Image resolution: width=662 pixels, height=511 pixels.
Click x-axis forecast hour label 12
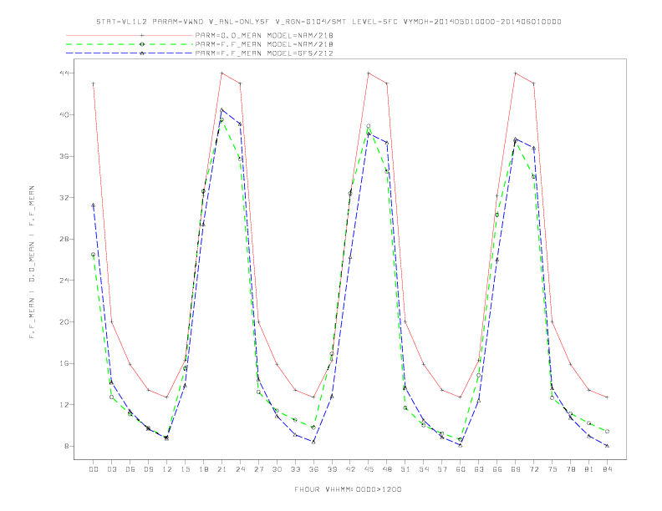167,469
